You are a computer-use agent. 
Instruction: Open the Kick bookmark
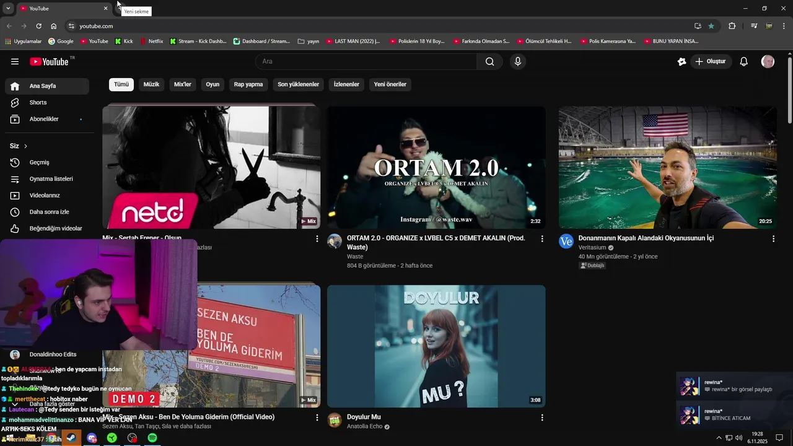(x=124, y=42)
